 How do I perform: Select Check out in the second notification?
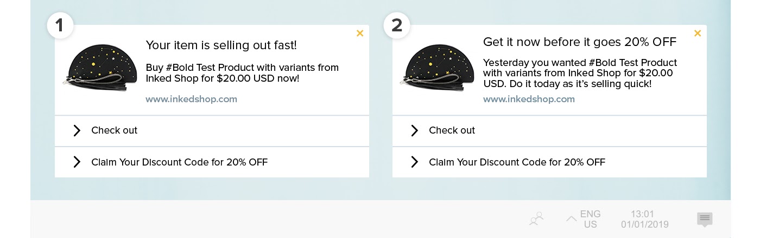pos(549,131)
